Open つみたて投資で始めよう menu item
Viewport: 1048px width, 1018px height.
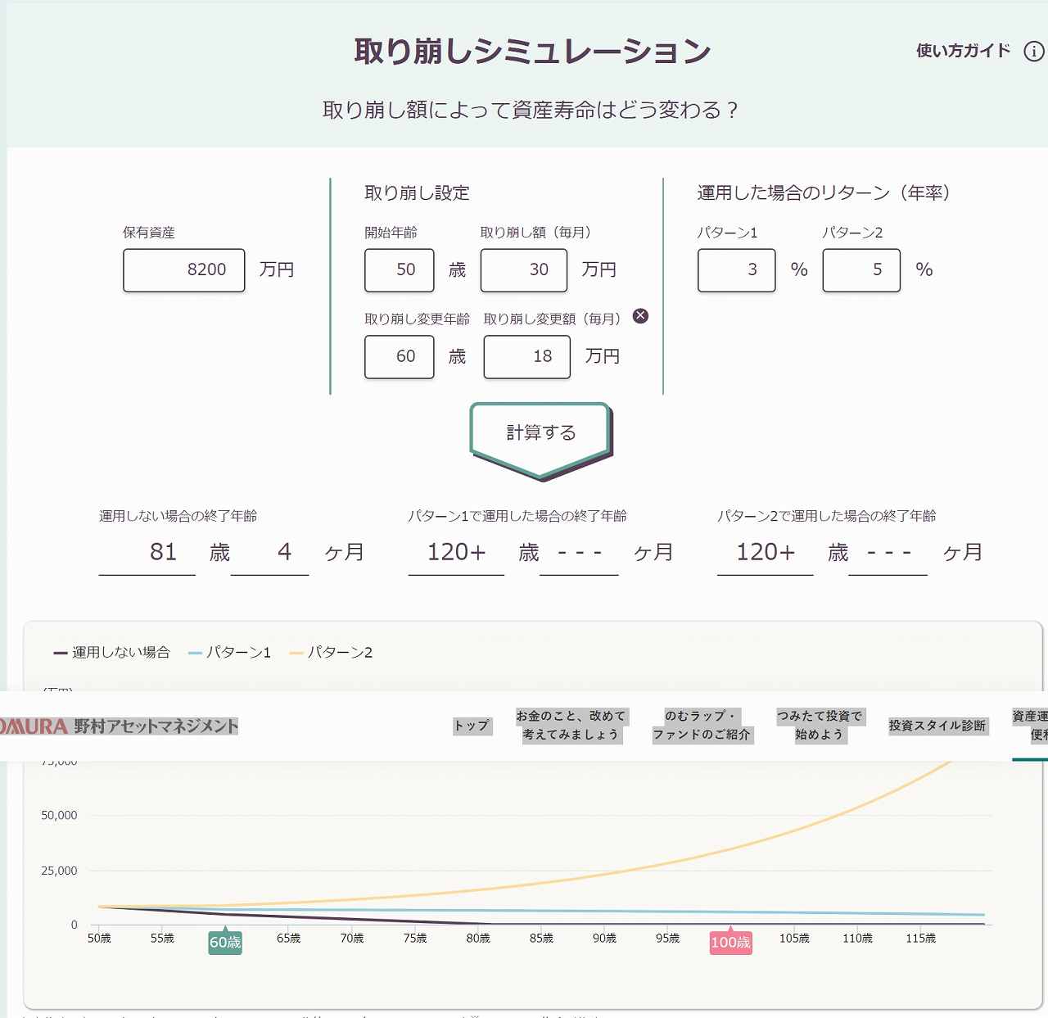[820, 726]
